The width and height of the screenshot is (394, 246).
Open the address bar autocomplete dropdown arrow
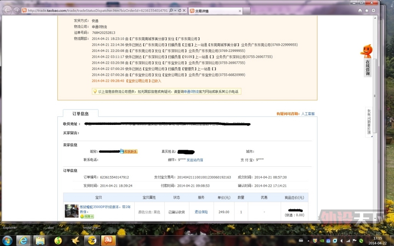click(x=175, y=10)
